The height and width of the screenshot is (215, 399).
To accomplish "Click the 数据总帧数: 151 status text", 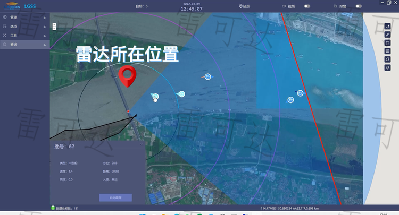I will (x=67, y=208).
